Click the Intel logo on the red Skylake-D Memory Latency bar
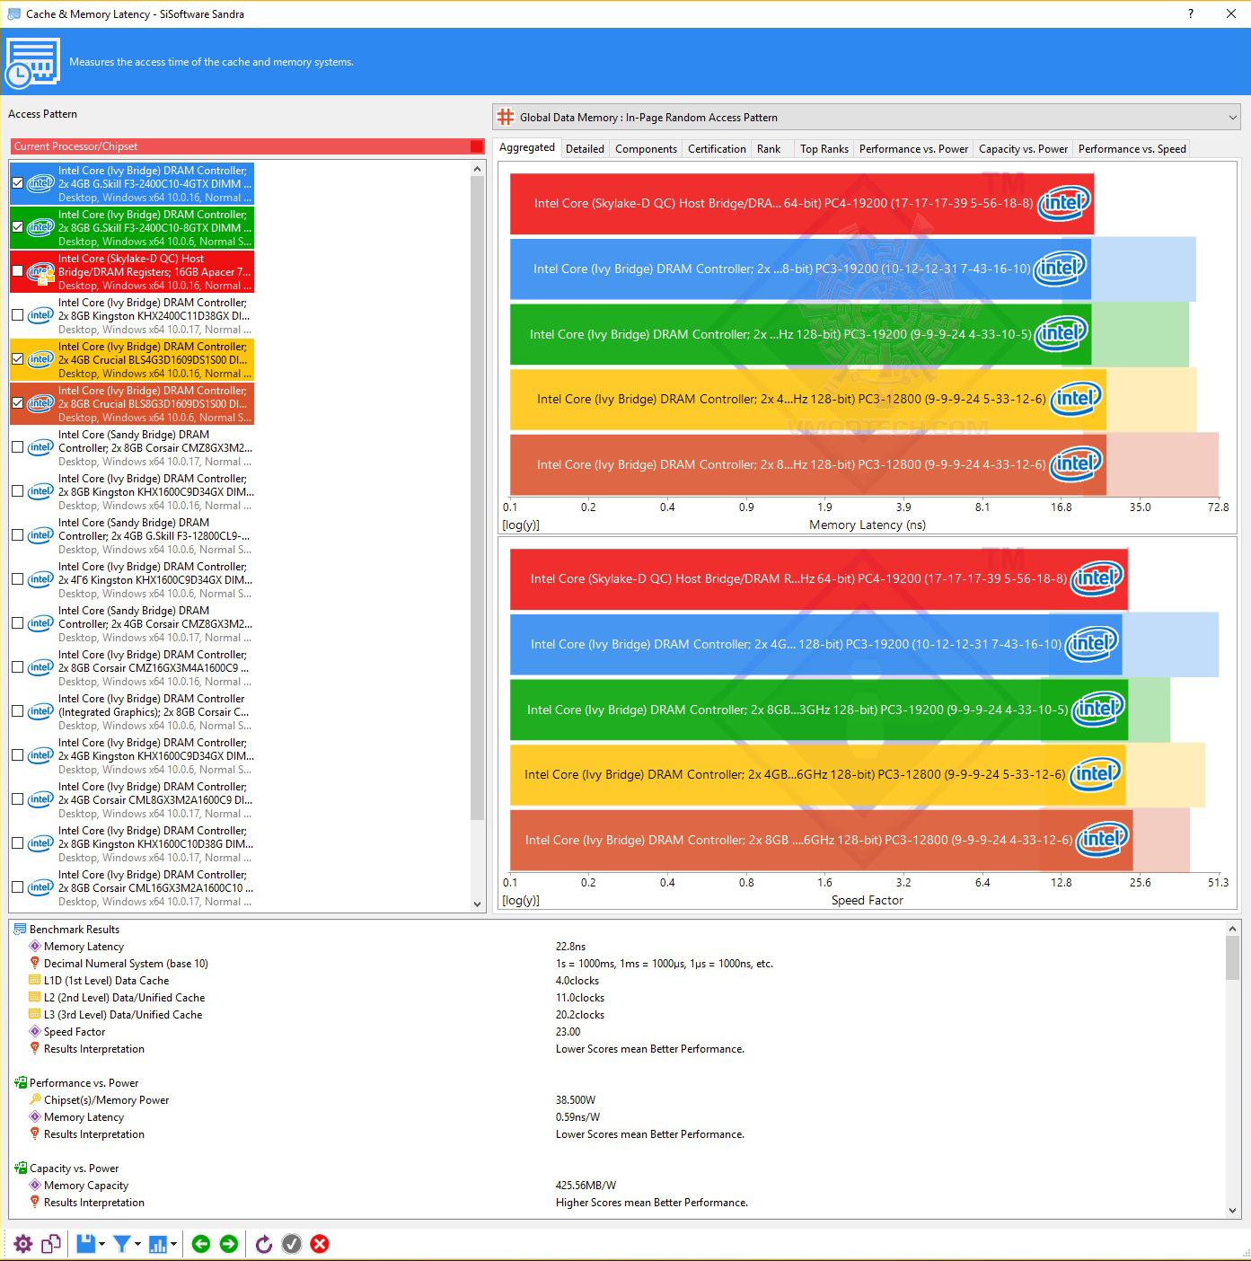 coord(1064,203)
